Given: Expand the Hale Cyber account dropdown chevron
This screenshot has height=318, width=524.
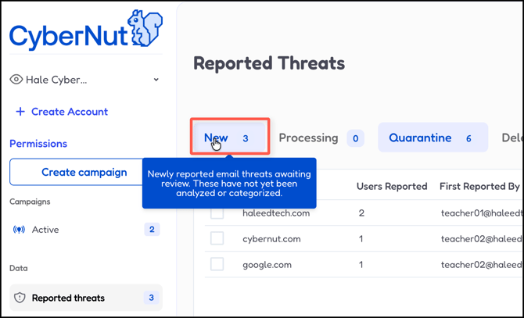Looking at the screenshot, I should click(x=156, y=80).
